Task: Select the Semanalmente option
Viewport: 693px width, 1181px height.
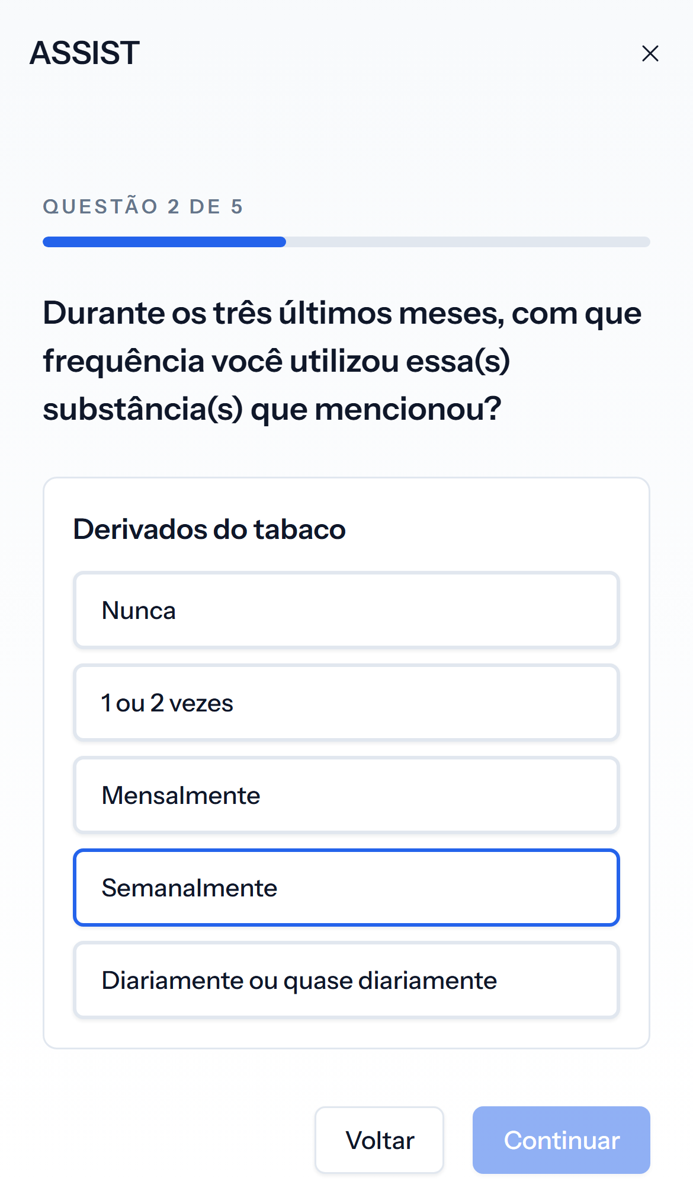Action: pyautogui.click(x=346, y=888)
